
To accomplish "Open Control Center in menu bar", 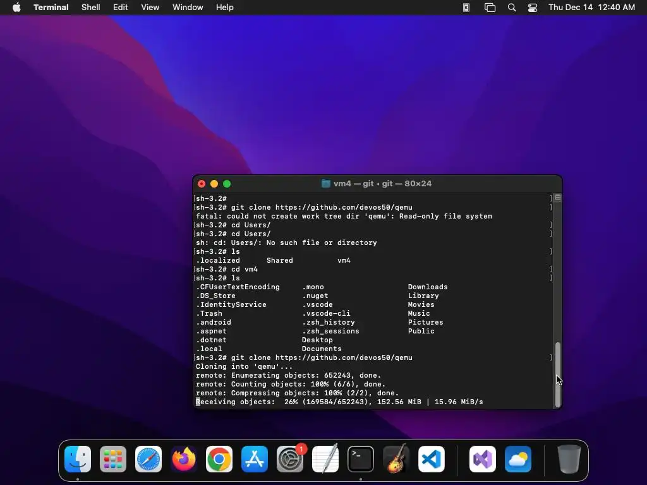I will pyautogui.click(x=533, y=8).
